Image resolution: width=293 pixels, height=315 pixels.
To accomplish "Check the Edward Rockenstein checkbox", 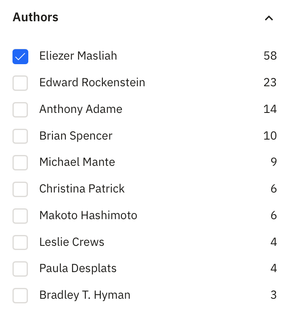I will point(20,83).
